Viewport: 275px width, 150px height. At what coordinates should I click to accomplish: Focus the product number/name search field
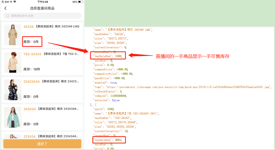42,16
